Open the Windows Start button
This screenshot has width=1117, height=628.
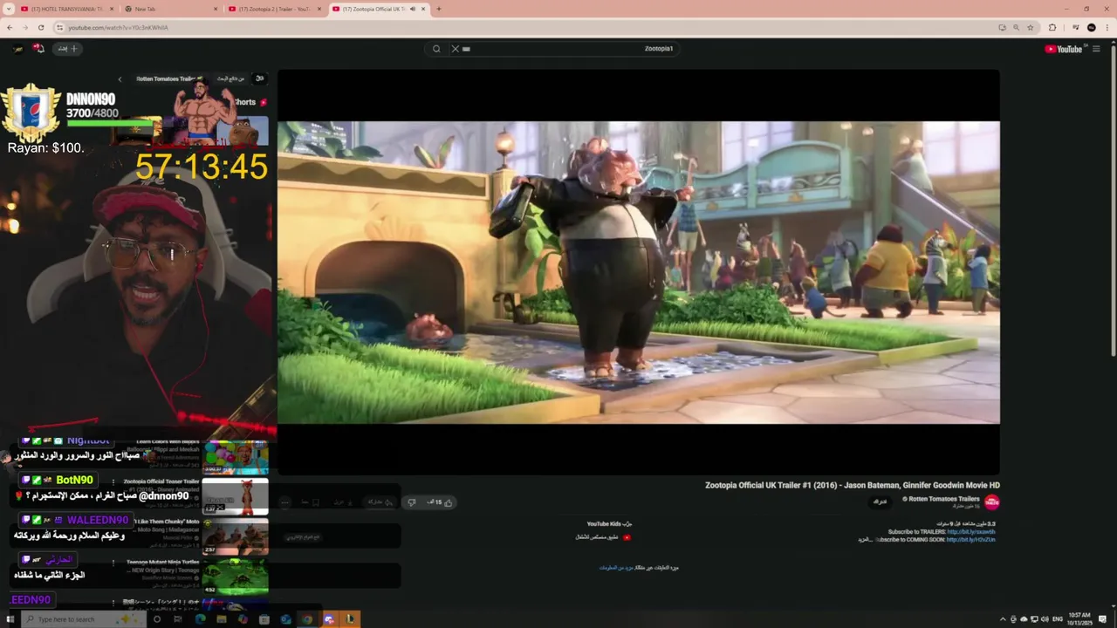9,619
